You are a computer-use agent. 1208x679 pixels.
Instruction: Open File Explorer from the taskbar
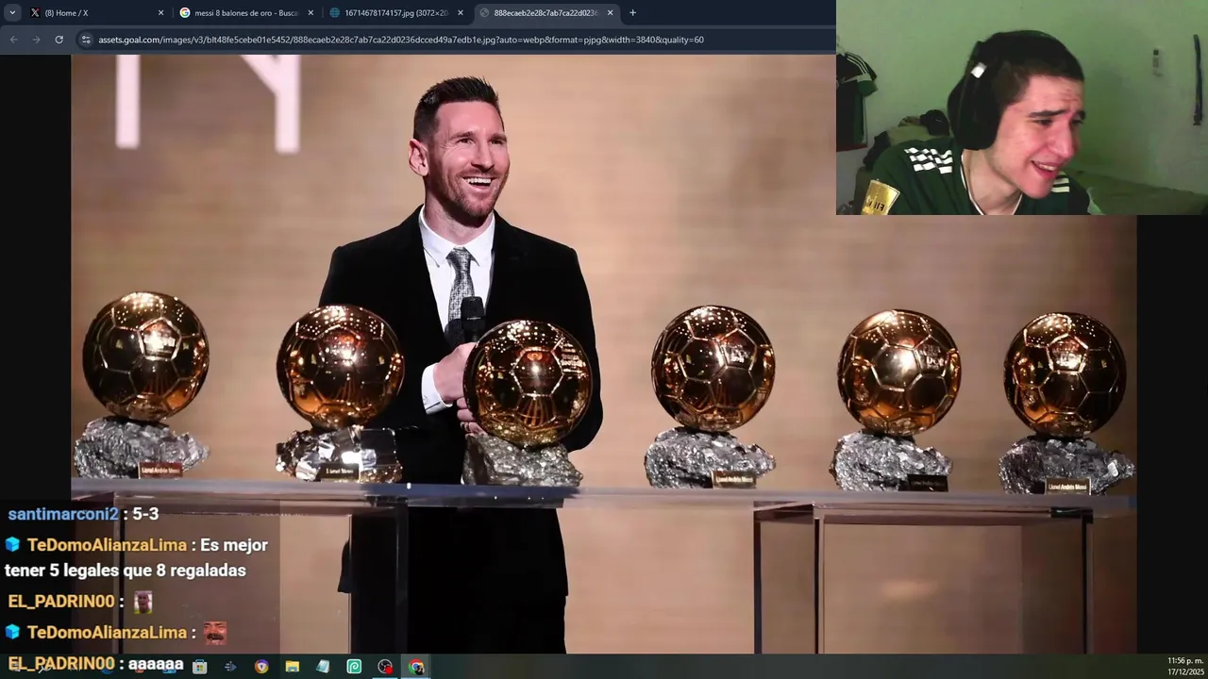(293, 667)
